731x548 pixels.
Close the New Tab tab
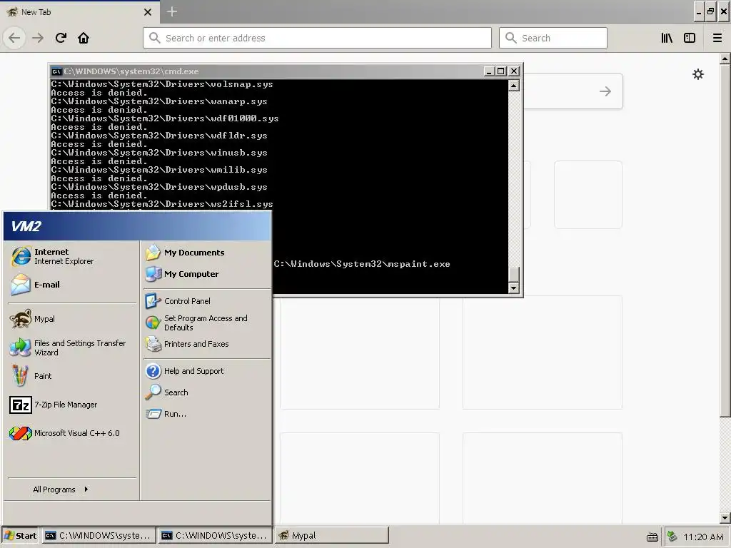pyautogui.click(x=148, y=12)
